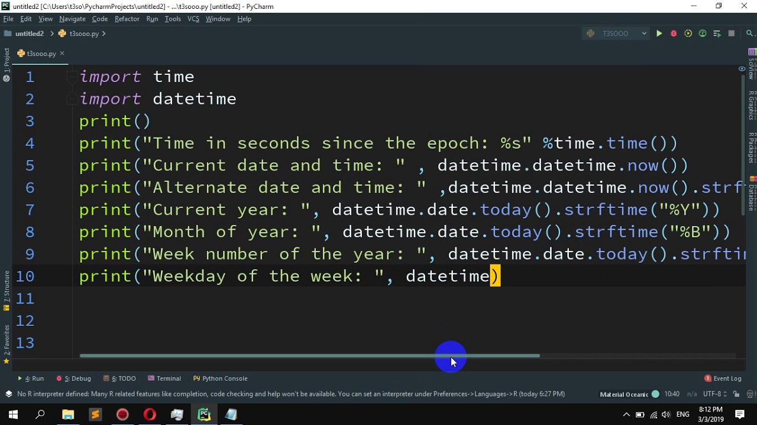Open the Edit menu
Viewport: 757px width, 425px height.
click(x=26, y=19)
